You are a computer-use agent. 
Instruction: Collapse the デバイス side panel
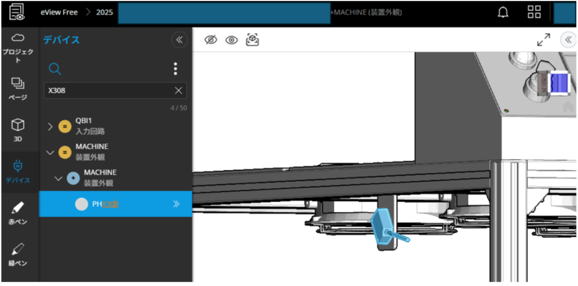pyautogui.click(x=179, y=39)
